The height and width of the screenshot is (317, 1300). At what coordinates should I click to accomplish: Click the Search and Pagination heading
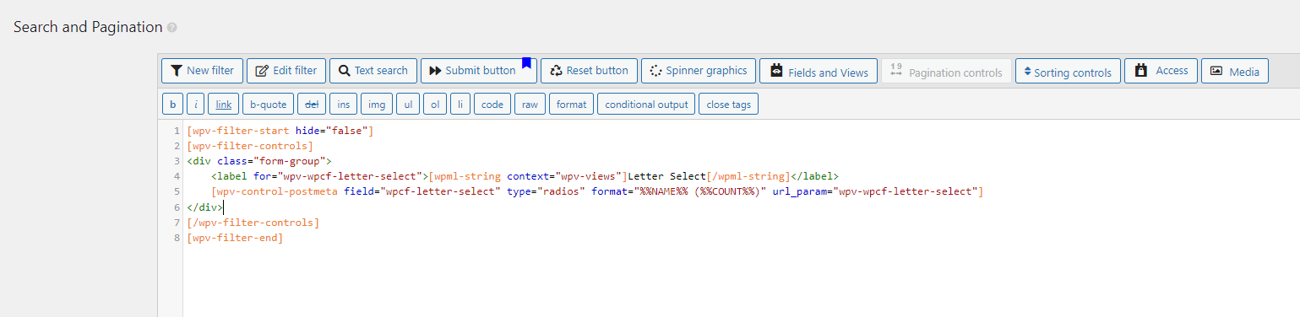[x=88, y=27]
